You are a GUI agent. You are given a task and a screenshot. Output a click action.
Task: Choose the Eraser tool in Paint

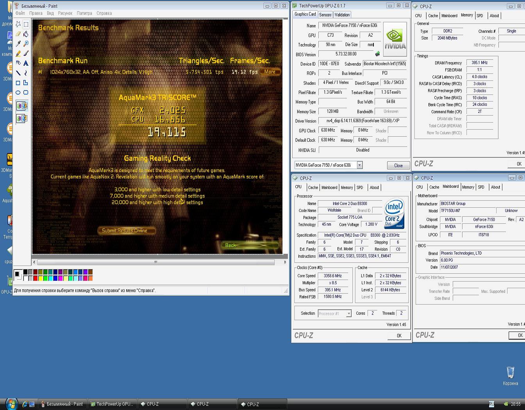pyautogui.click(x=18, y=34)
